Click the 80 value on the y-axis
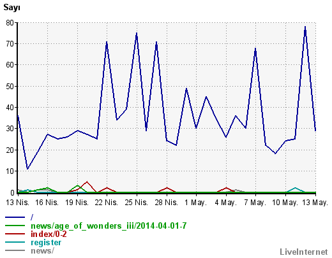This screenshot has width=332, height=258. (10, 23)
